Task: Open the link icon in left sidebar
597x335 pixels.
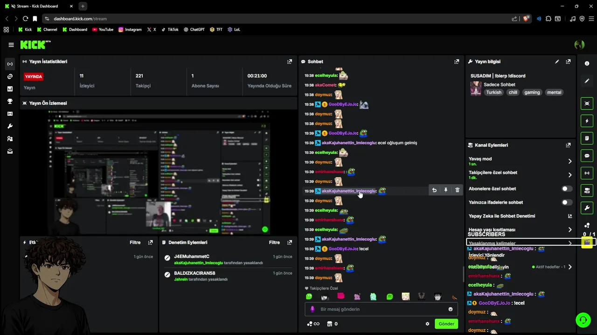Action: pos(10,76)
